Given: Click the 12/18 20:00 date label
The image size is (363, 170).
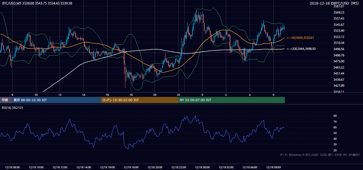Looking at the screenshot, I should [x=155, y=167].
